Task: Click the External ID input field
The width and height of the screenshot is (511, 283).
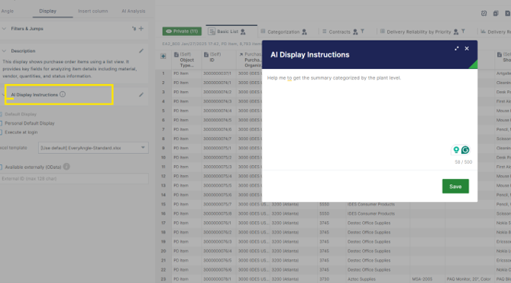Action: tap(74, 179)
